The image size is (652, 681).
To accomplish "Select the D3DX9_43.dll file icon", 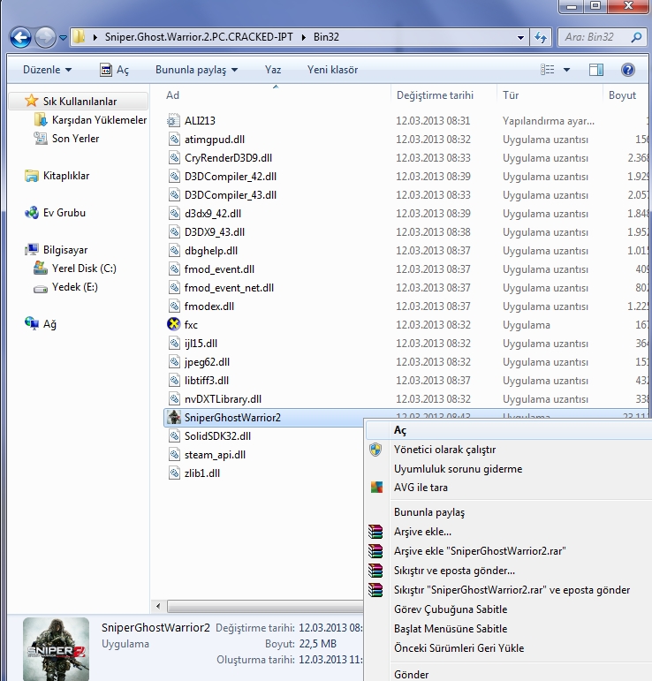I will (x=174, y=232).
